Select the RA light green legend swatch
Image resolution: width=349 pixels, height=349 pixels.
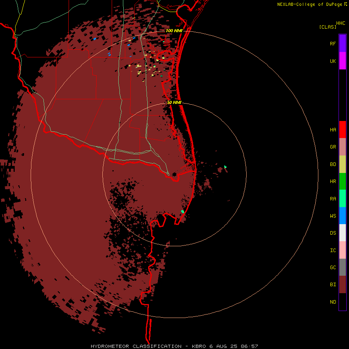[342, 199]
